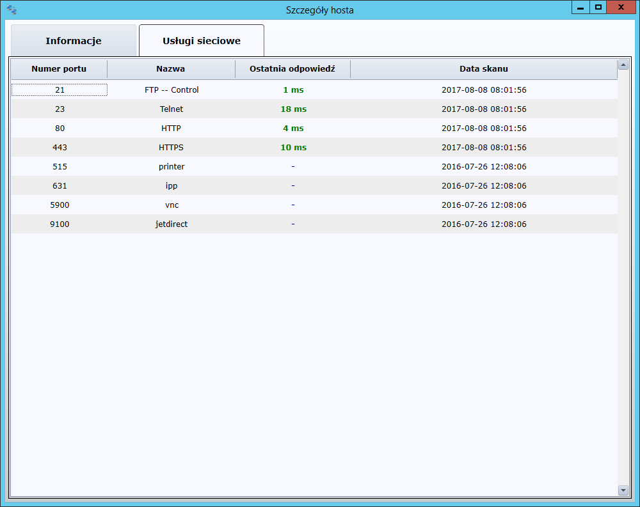Viewport: 640px width, 507px height.
Task: Click the HTTP service name cell
Action: 172,129
